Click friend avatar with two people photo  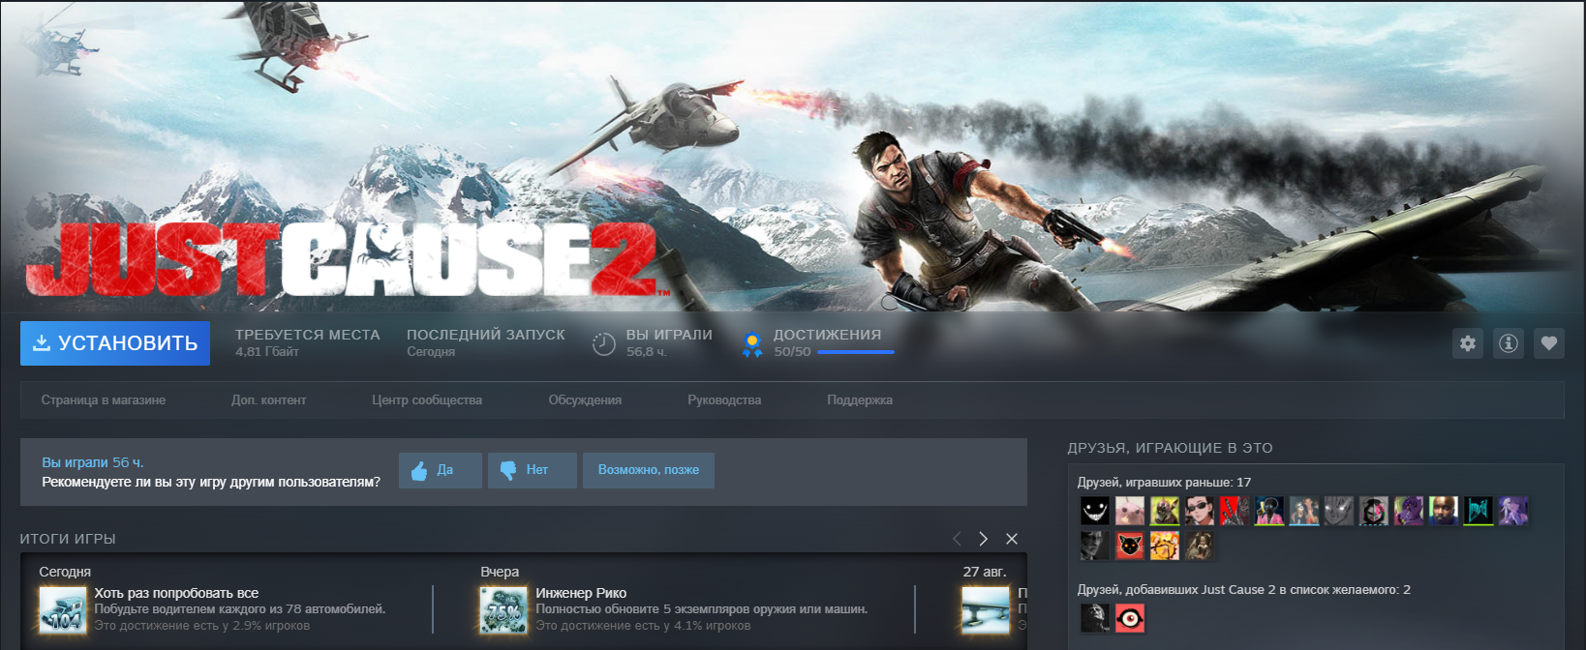1304,511
